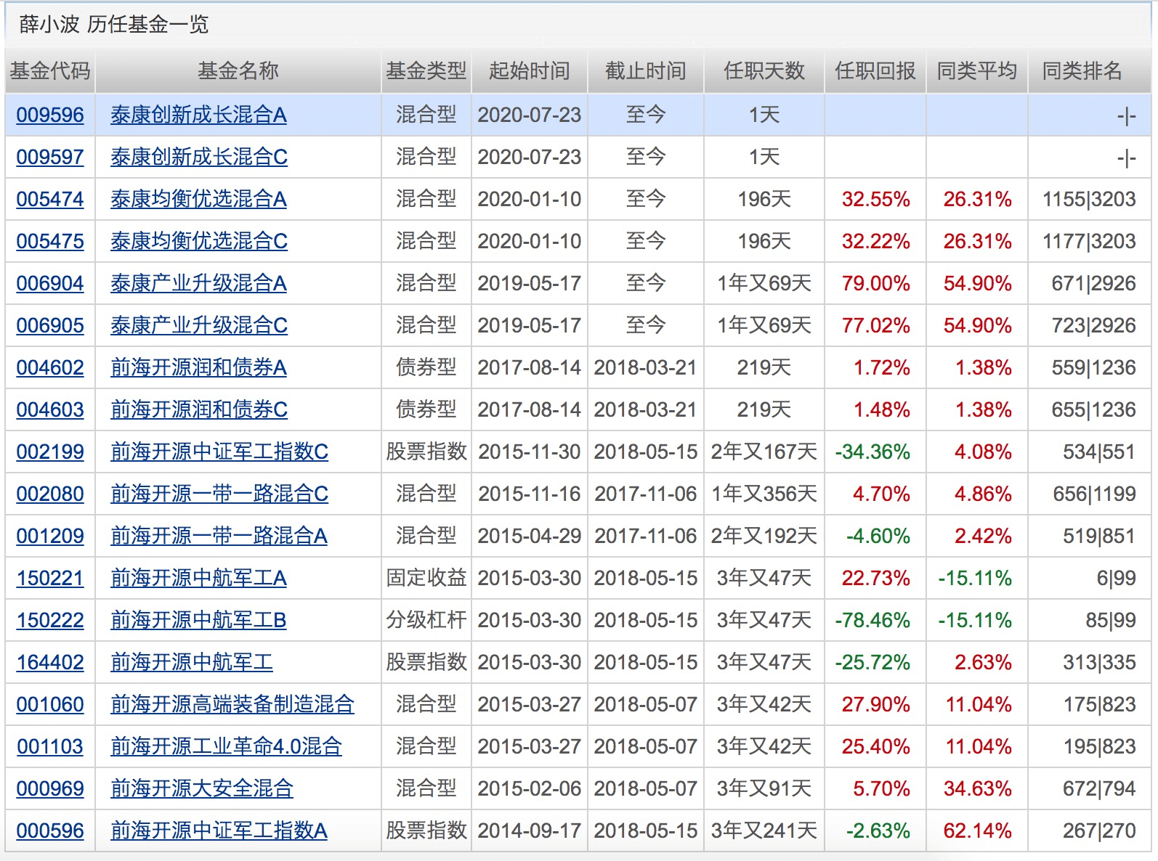Select the 2014-09-17 start date cell
The height and width of the screenshot is (861, 1158).
point(530,831)
